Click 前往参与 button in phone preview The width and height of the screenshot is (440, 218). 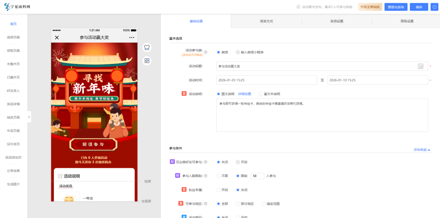[x=93, y=145]
